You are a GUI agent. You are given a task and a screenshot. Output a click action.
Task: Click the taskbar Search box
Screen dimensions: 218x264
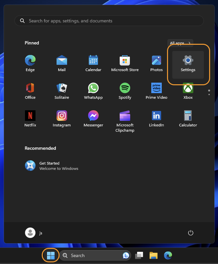95,255
